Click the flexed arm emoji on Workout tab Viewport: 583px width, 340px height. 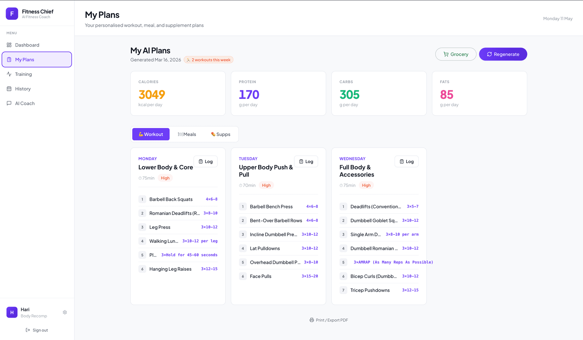click(141, 134)
